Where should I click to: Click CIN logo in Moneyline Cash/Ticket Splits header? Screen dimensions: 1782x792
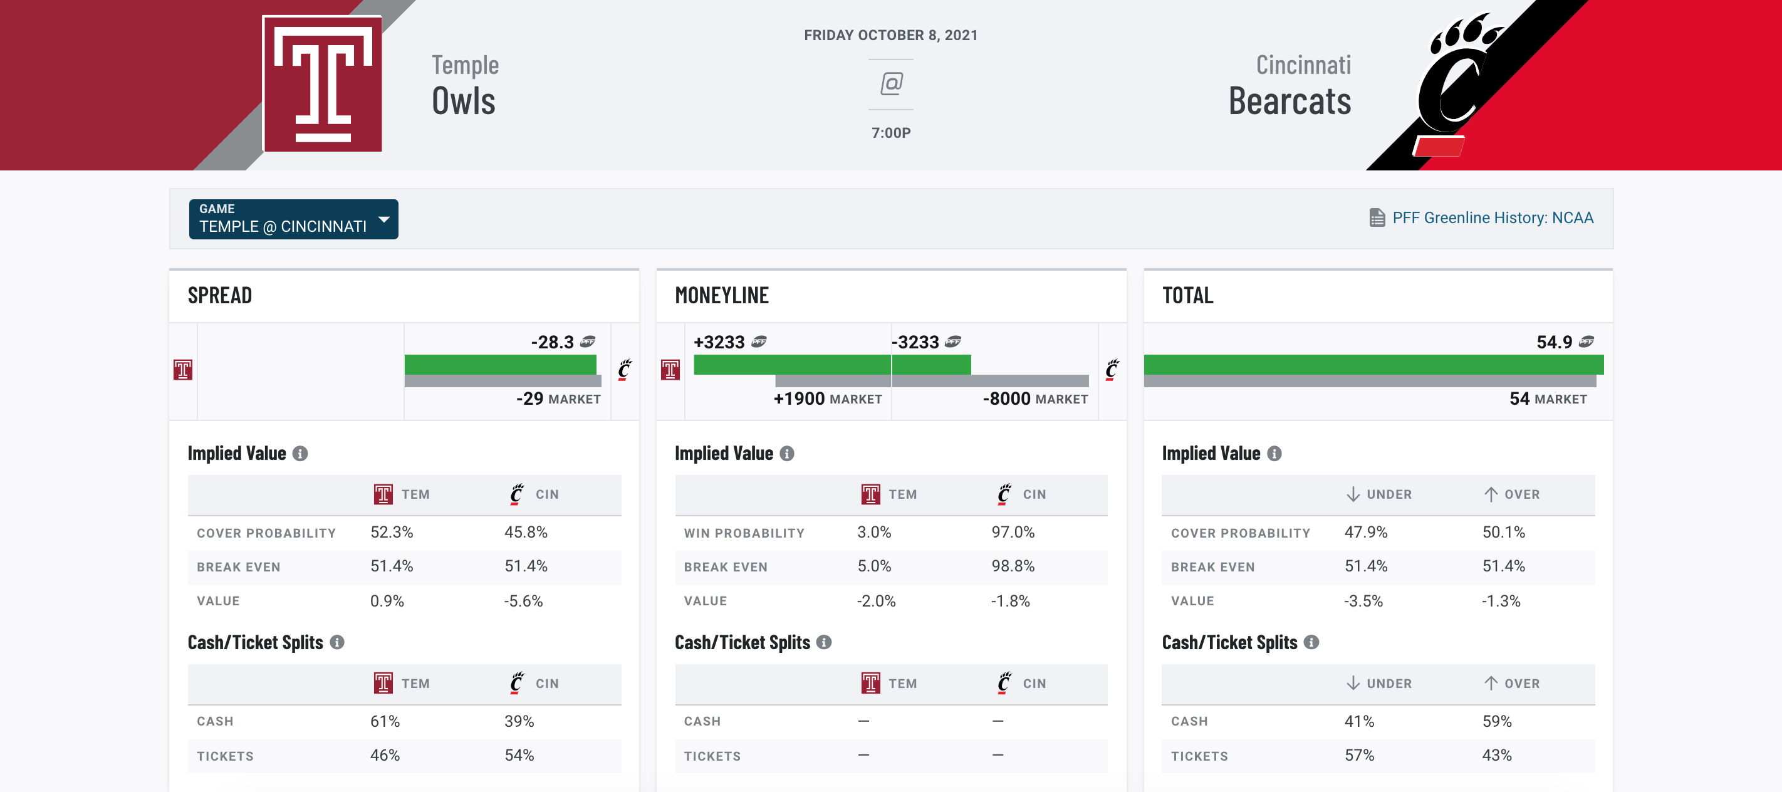(x=1004, y=684)
